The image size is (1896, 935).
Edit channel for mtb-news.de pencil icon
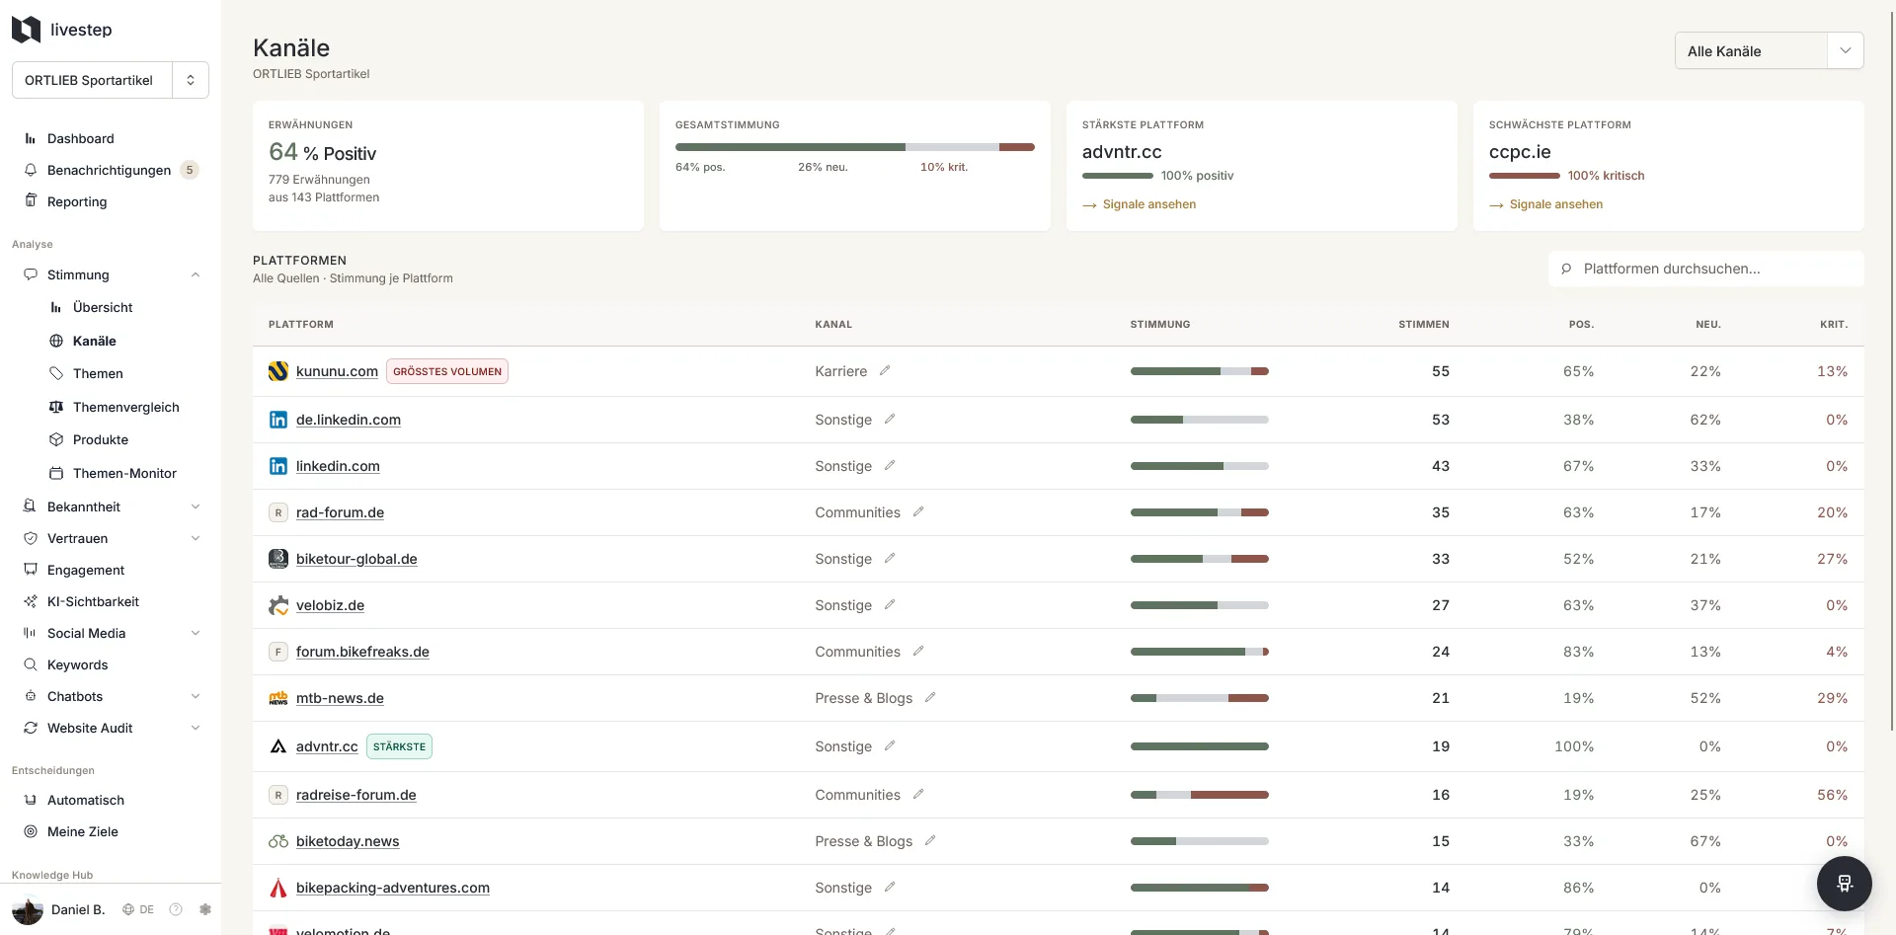(930, 697)
